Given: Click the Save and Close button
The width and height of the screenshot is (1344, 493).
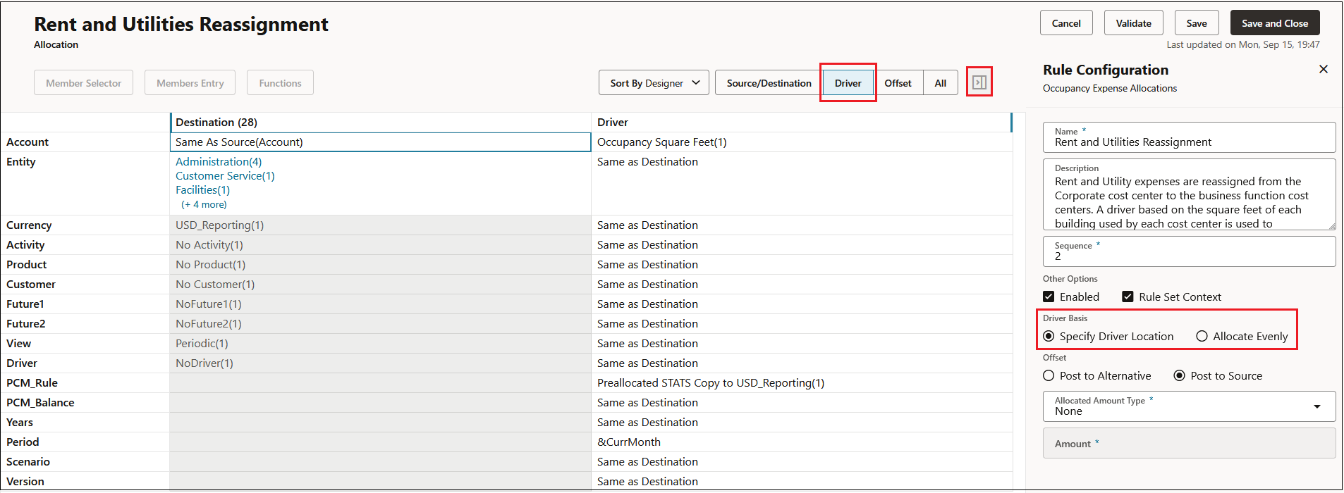Looking at the screenshot, I should (1274, 23).
